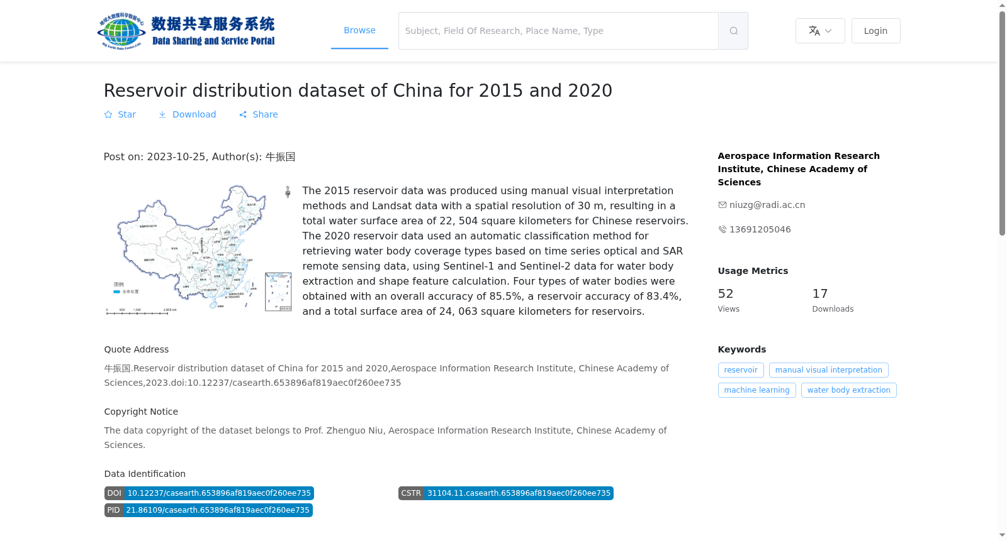
Task: Click the envelope email icon
Action: 723,205
